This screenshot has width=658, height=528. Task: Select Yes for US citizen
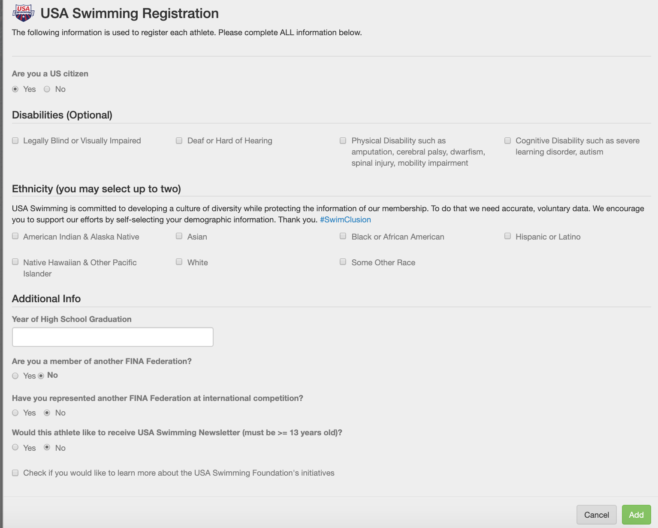pyautogui.click(x=15, y=89)
